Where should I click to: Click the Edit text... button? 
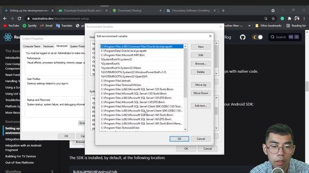(x=201, y=106)
